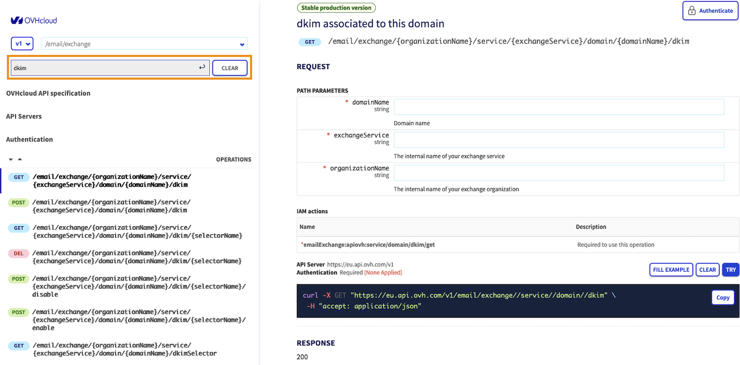Click the enter arrow icon in search field
Viewport: 740px width, 365px height.
(x=202, y=68)
